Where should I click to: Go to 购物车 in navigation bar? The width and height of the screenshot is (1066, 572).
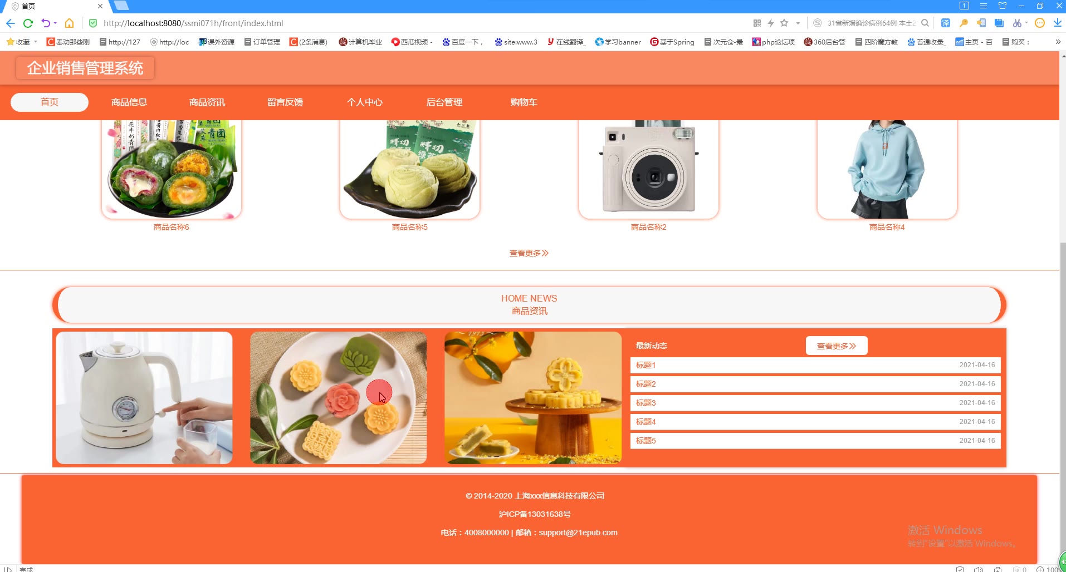coord(524,102)
